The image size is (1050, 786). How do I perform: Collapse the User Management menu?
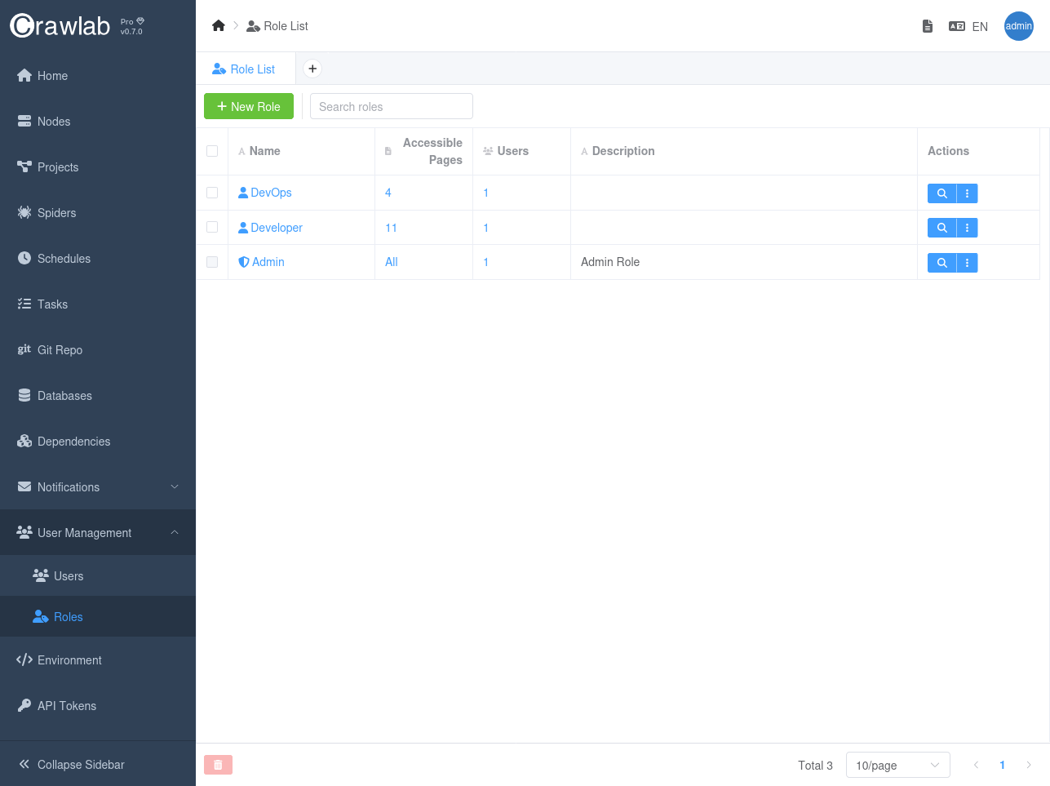pyautogui.click(x=98, y=533)
